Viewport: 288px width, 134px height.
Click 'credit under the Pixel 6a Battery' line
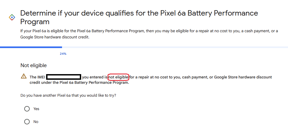(79, 83)
